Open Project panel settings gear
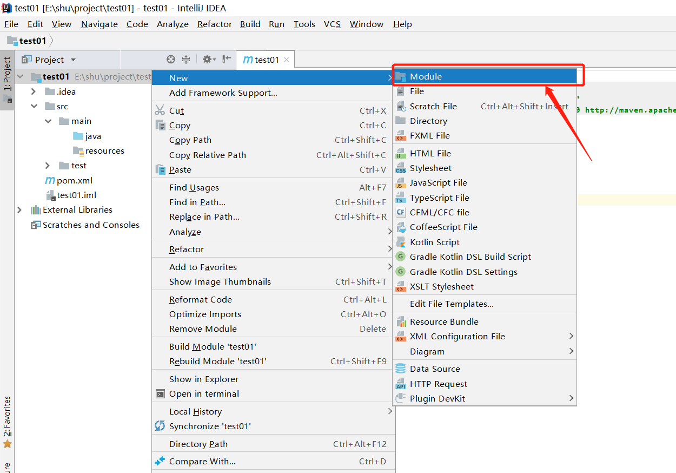Image resolution: width=676 pixels, height=473 pixels. pos(209,60)
